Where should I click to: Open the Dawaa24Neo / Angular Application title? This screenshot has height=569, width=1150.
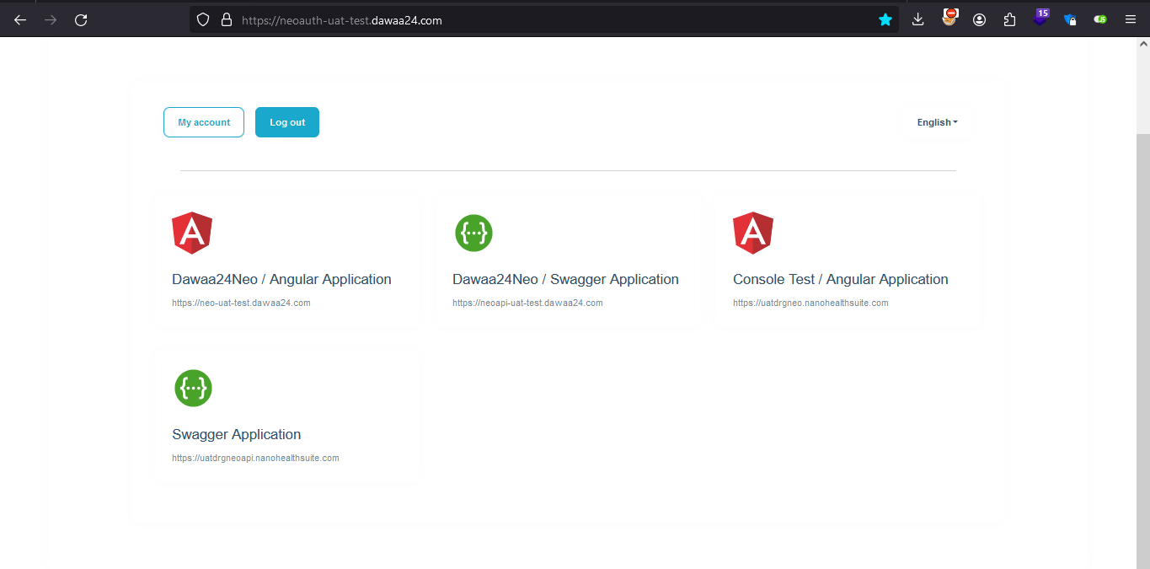pos(281,279)
